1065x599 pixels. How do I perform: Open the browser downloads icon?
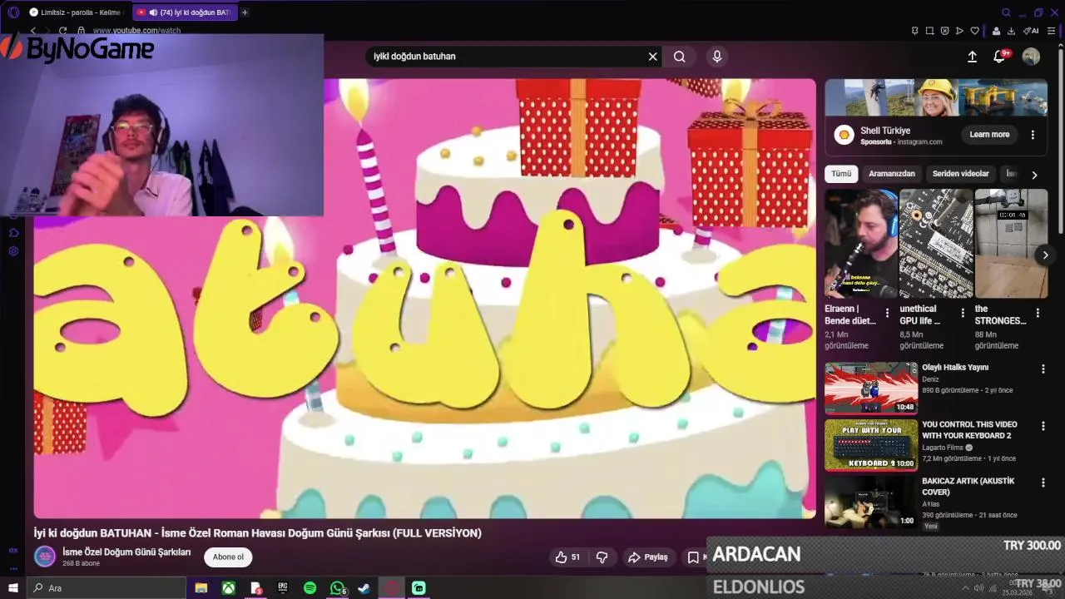(x=1011, y=31)
